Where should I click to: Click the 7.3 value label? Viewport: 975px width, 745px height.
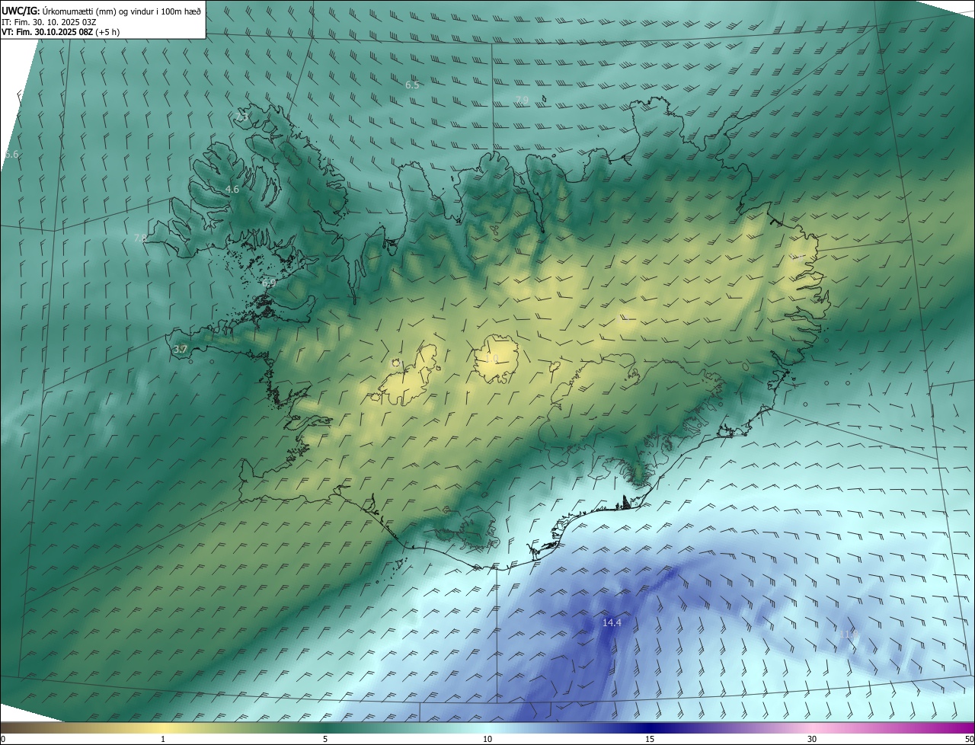[242, 117]
